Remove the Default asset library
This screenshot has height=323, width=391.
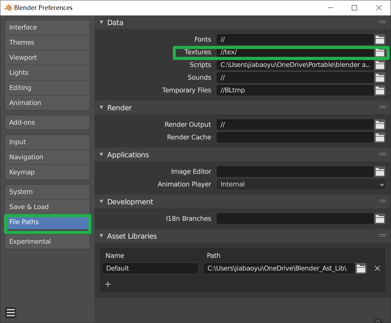point(377,268)
